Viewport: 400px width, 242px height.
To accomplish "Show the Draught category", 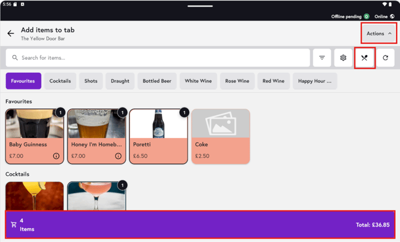I will (x=120, y=81).
